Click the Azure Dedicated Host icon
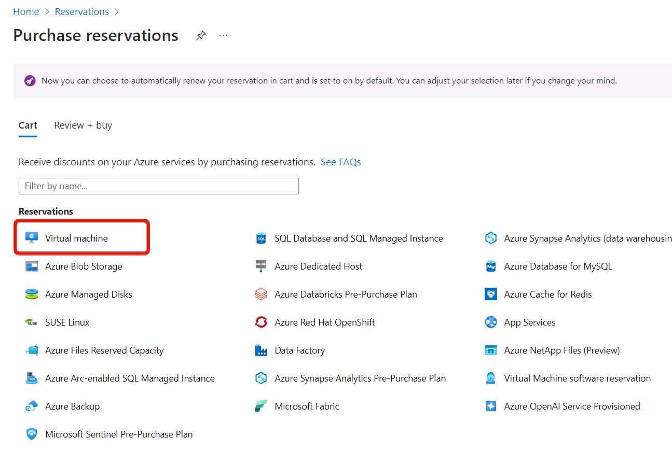This screenshot has width=672, height=451. (x=261, y=266)
